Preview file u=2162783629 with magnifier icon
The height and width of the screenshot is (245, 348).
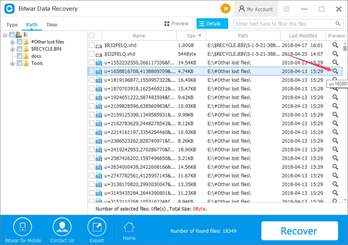[335, 123]
